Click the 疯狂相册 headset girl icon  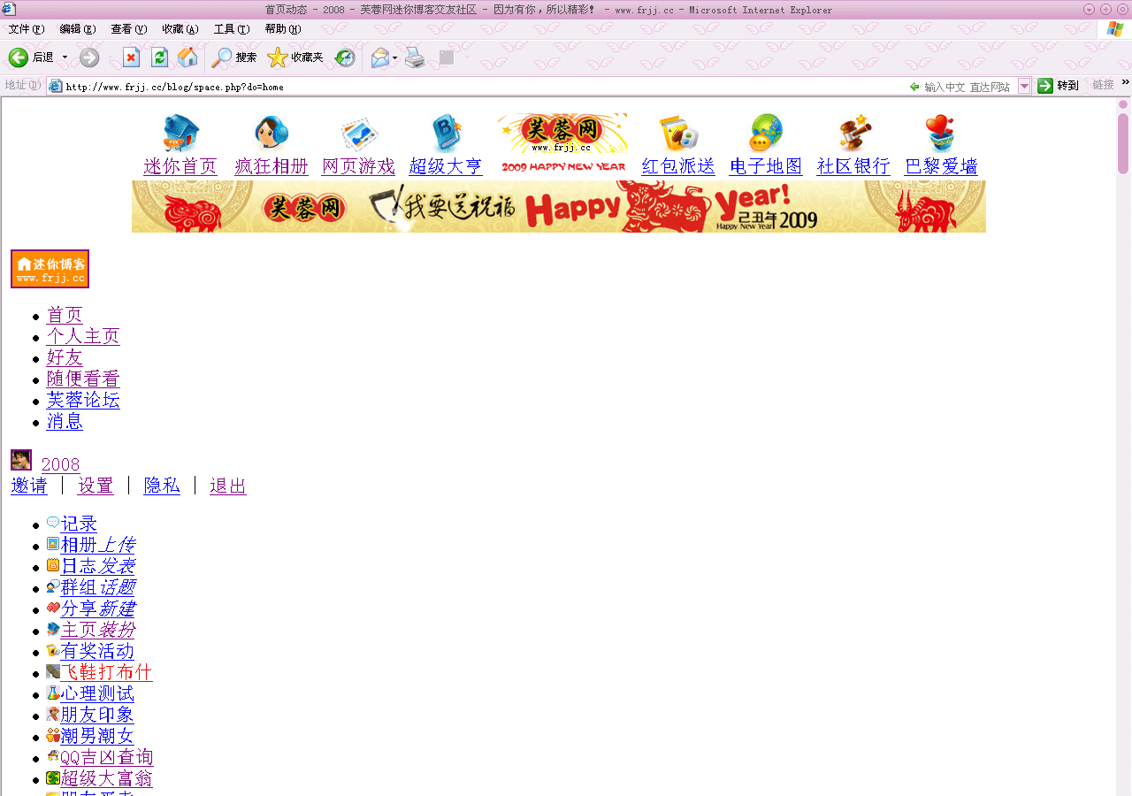tap(272, 134)
